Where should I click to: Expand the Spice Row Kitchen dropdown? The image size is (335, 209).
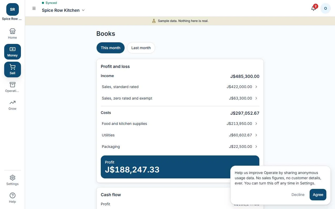63,10
